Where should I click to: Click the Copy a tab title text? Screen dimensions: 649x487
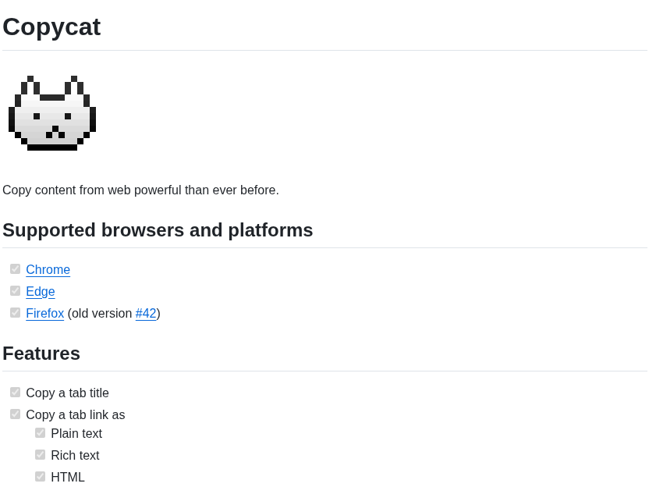coord(67,393)
